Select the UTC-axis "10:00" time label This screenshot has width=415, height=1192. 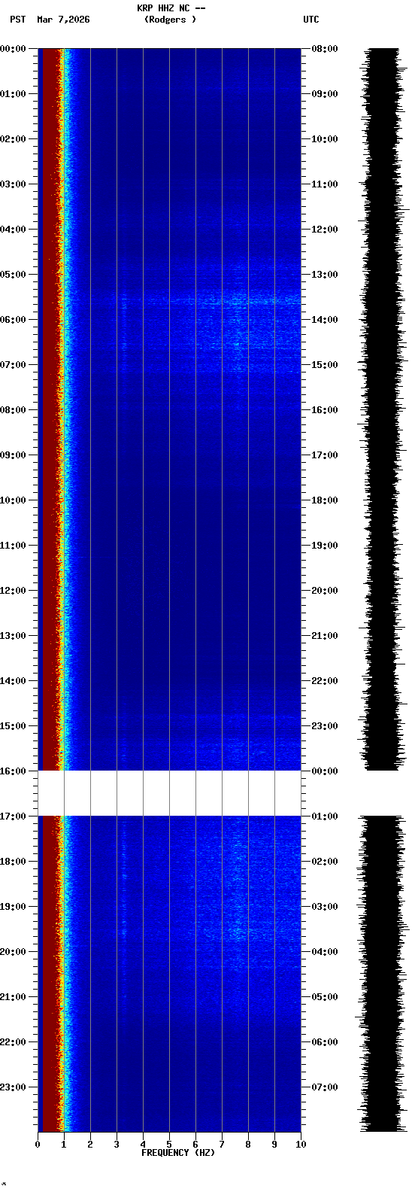pyautogui.click(x=325, y=139)
